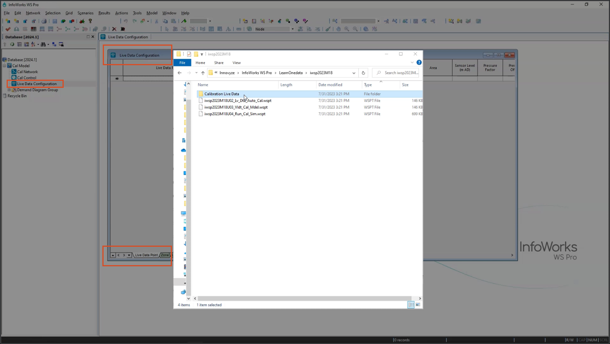Open the File menu in InfoWorks
This screenshot has width=610, height=344.
(7, 13)
